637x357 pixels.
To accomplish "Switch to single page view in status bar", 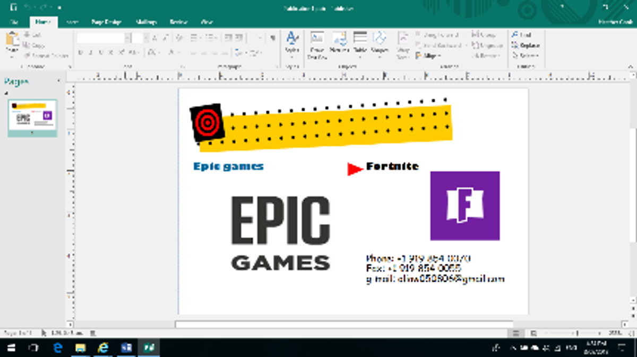I will 515,333.
